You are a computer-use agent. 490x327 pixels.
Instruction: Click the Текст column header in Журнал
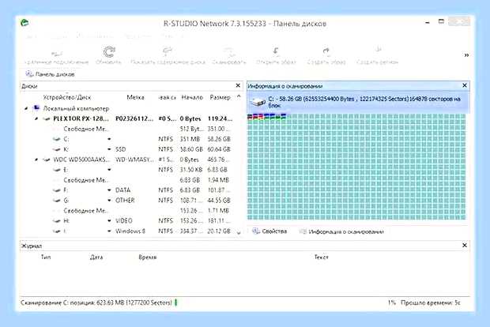321,257
